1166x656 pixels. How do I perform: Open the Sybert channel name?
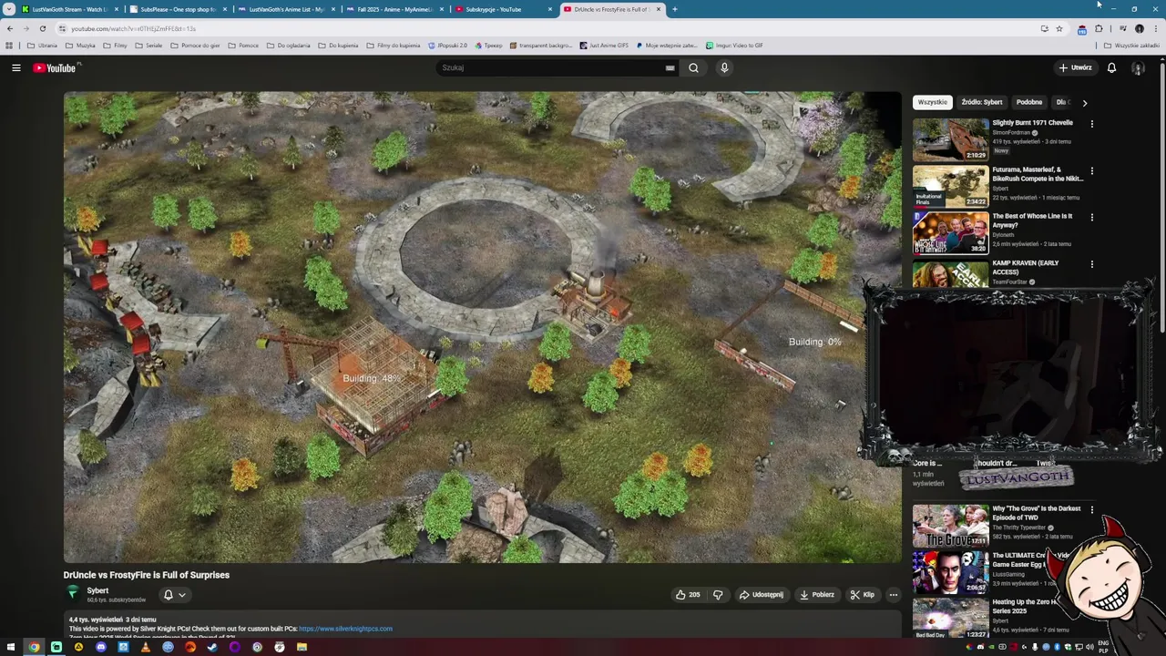(97, 590)
